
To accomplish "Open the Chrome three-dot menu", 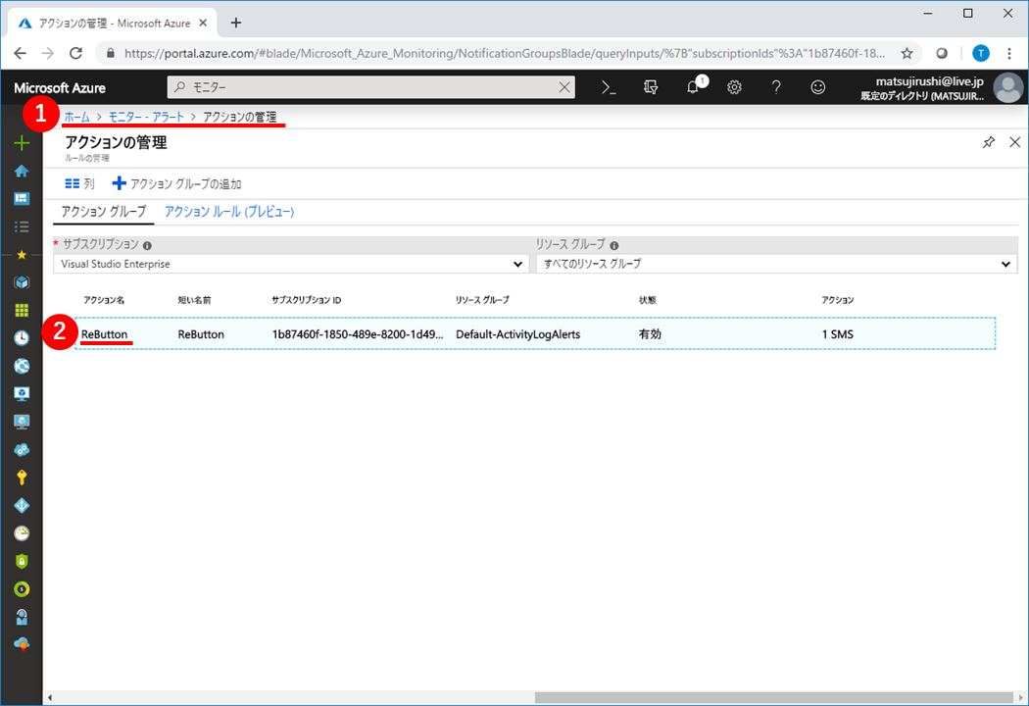I will (1009, 53).
